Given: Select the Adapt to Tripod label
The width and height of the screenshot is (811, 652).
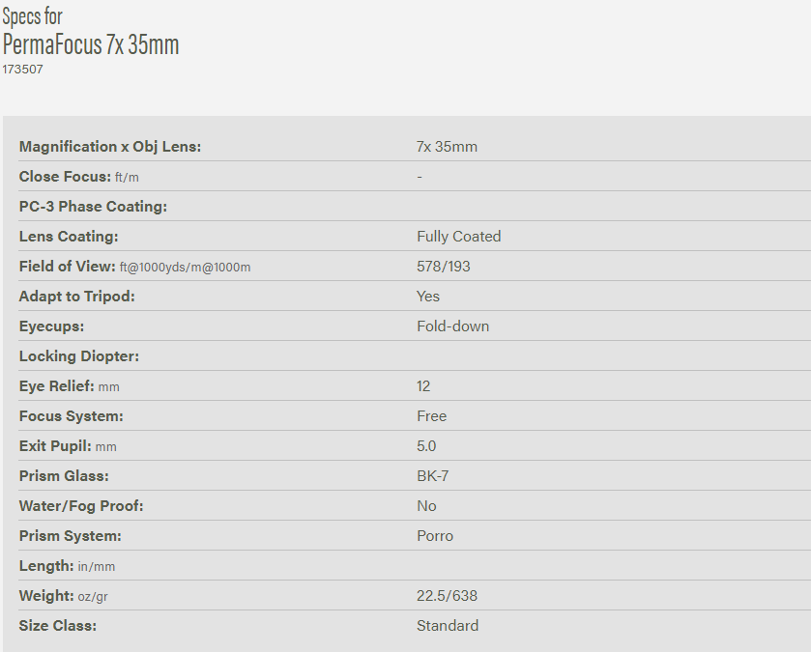Looking at the screenshot, I should 77,297.
